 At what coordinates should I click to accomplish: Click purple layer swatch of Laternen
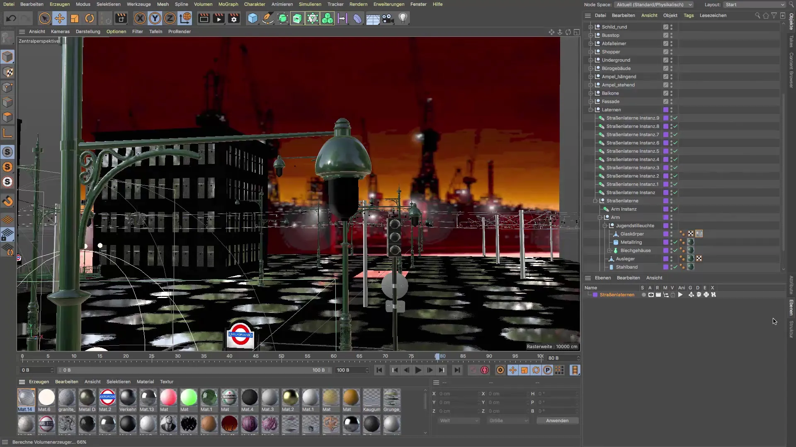pyautogui.click(x=665, y=110)
